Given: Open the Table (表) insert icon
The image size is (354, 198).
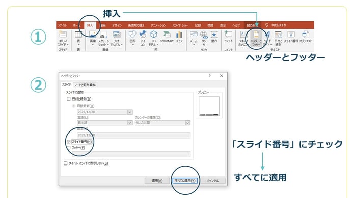Looking at the screenshot, I should [x=78, y=35].
